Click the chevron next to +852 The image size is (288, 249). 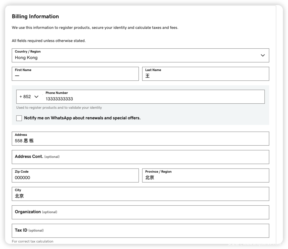pyautogui.click(x=36, y=97)
